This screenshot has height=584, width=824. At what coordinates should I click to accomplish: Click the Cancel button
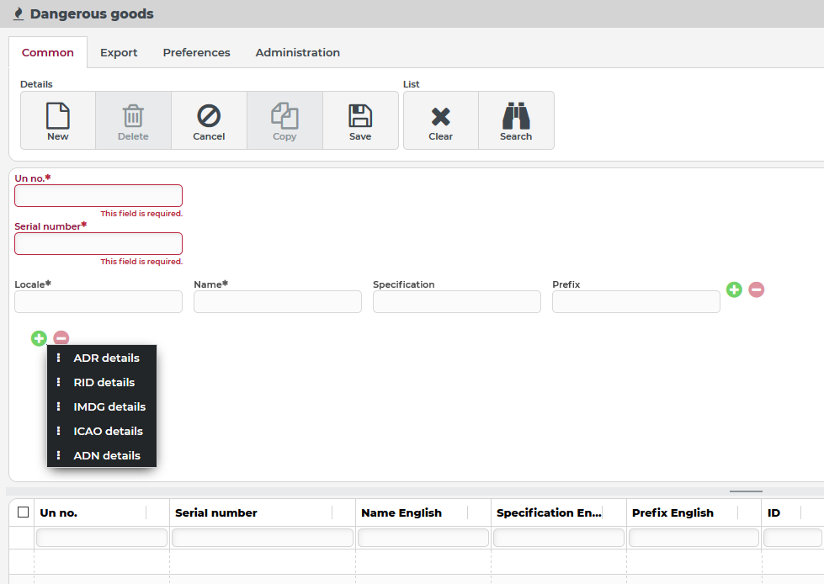click(209, 121)
